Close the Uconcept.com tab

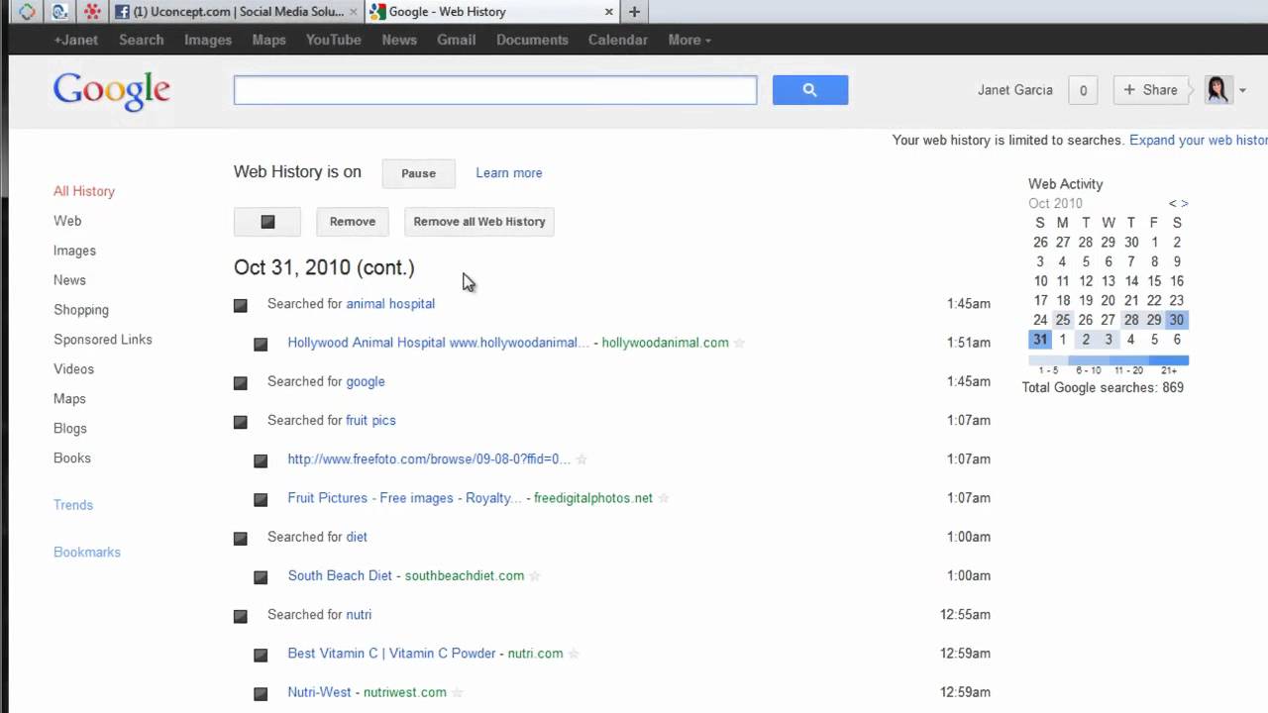tap(354, 12)
